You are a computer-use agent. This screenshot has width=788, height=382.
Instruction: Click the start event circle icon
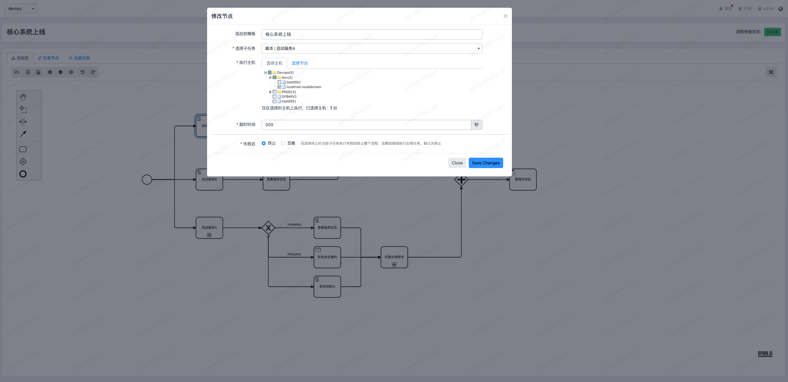23,174
